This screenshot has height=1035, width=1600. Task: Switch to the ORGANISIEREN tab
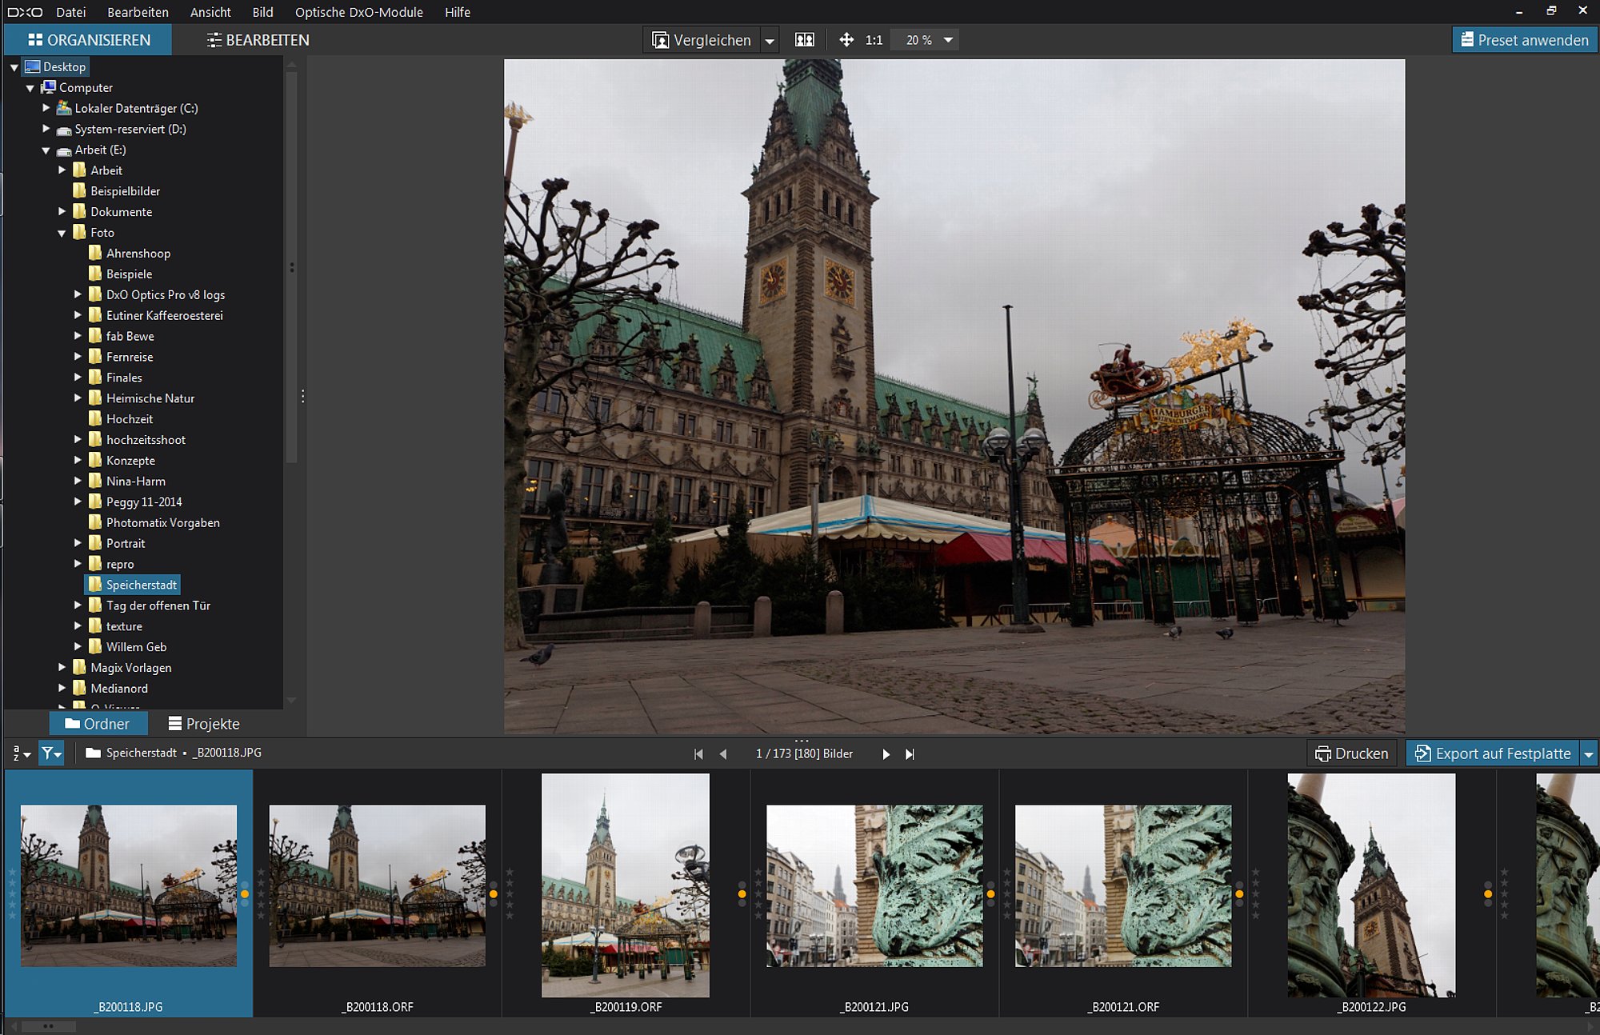point(88,40)
